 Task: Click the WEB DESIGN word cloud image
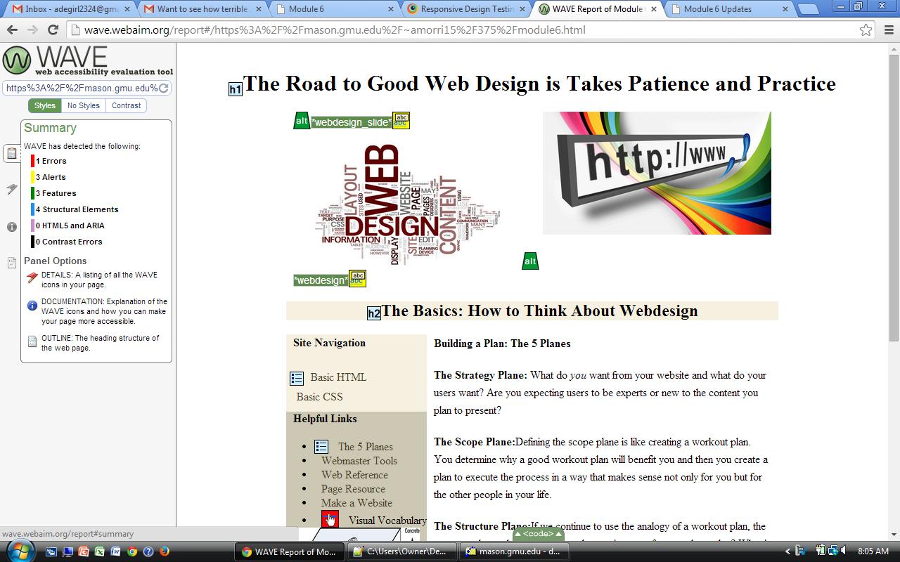pos(407,204)
